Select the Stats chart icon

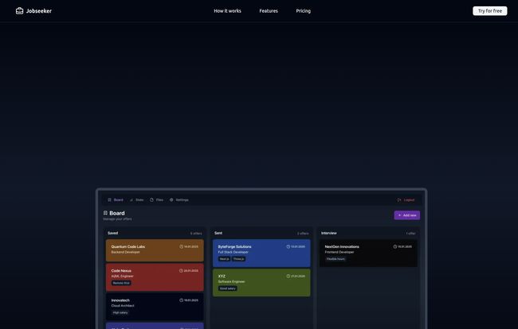[131, 200]
